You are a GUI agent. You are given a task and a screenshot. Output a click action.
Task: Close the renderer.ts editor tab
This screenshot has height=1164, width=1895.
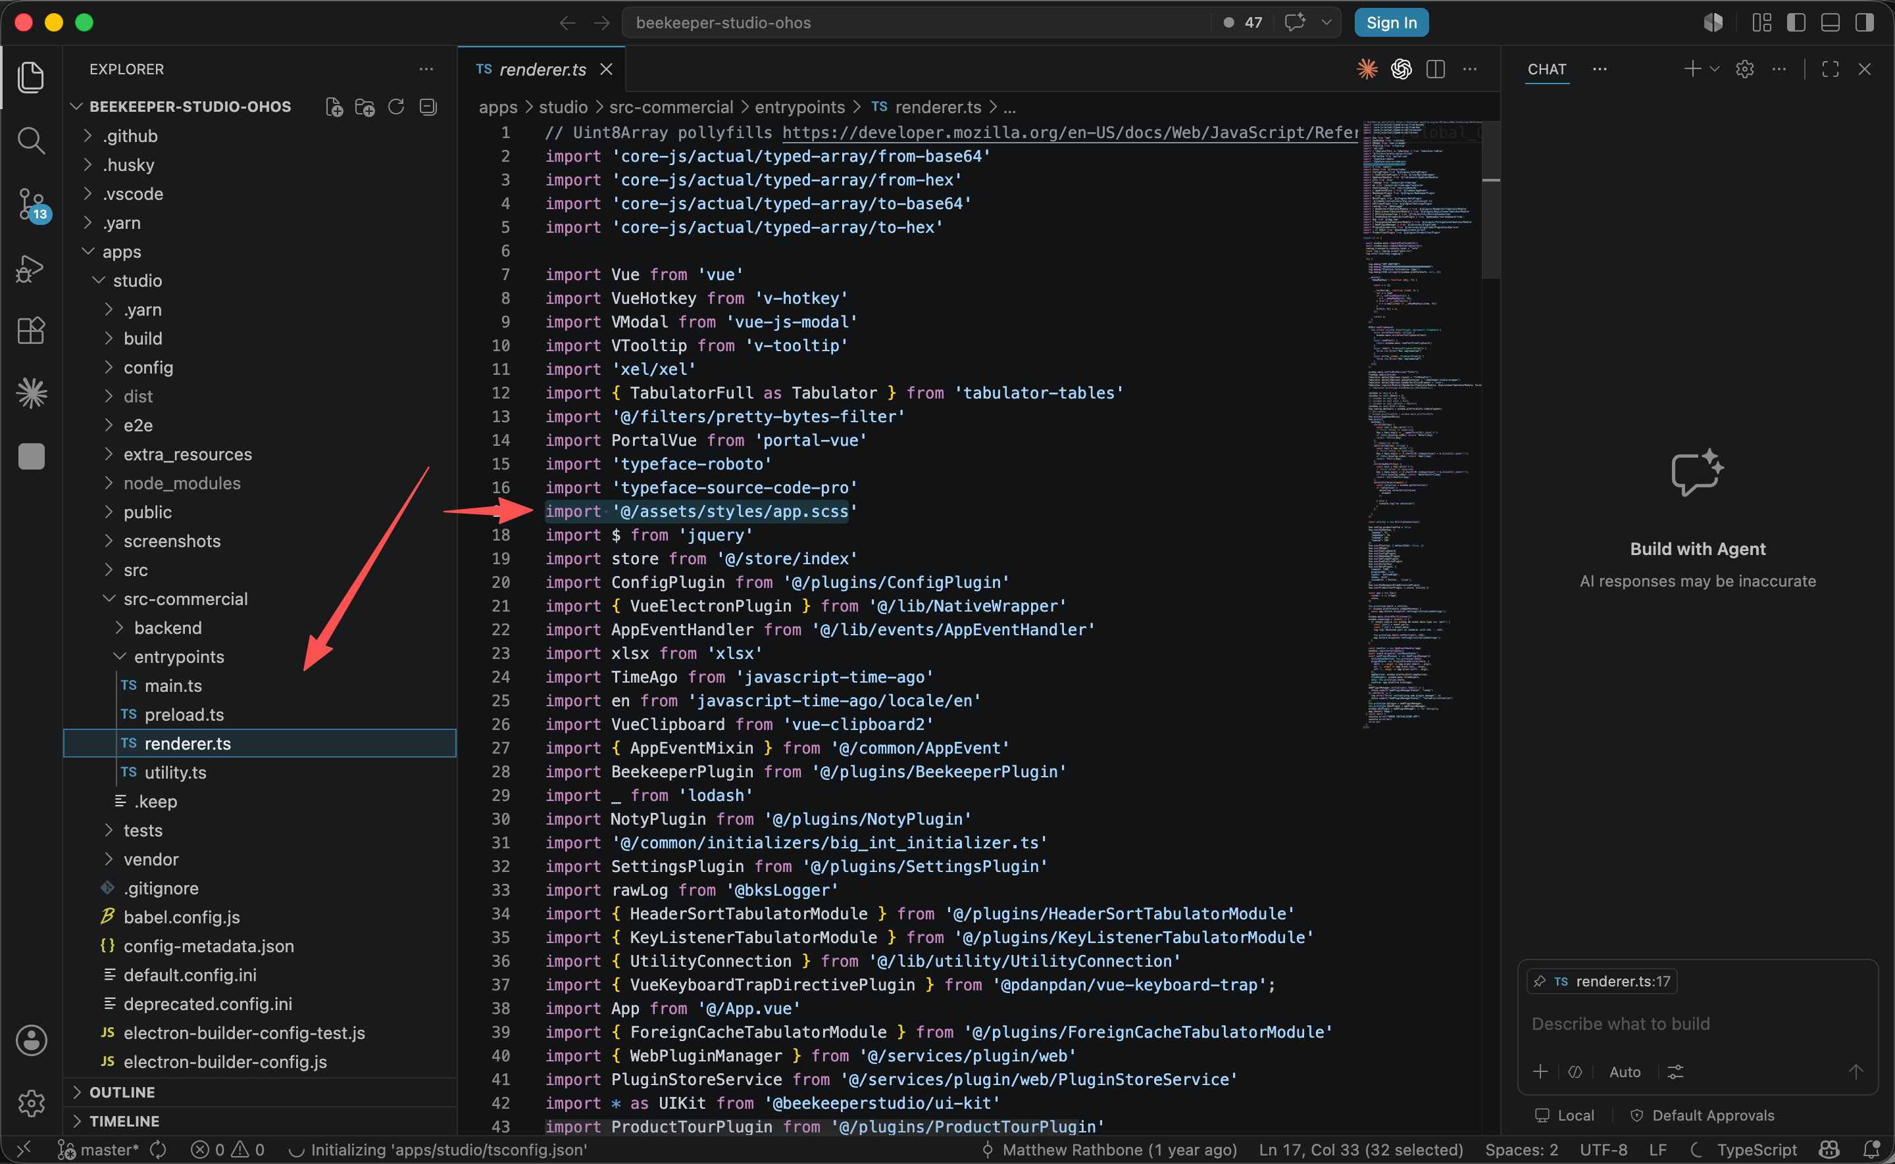[607, 69]
